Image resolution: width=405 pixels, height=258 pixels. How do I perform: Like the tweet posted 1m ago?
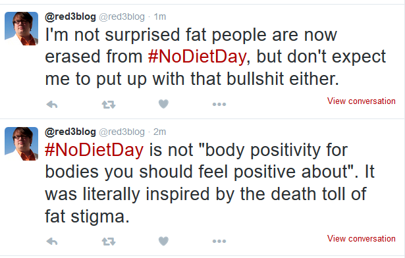163,104
